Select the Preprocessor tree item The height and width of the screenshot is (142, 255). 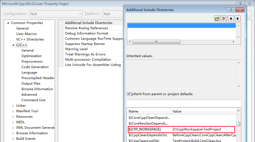[32, 61]
